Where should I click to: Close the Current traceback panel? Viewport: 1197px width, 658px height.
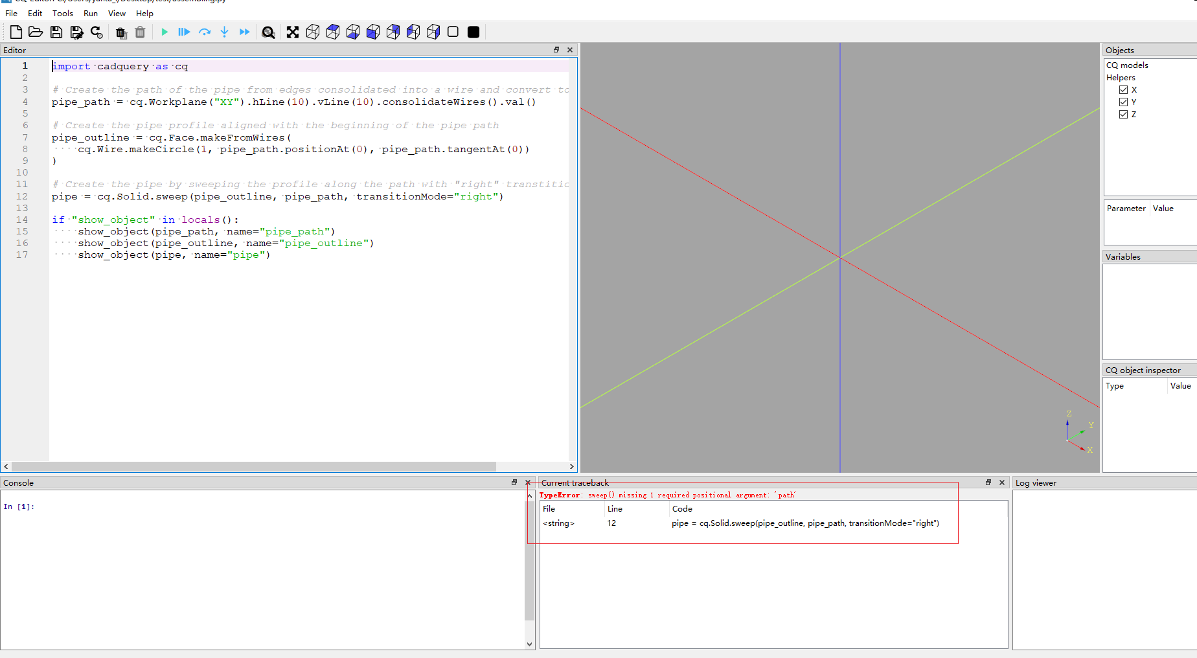click(x=1002, y=482)
